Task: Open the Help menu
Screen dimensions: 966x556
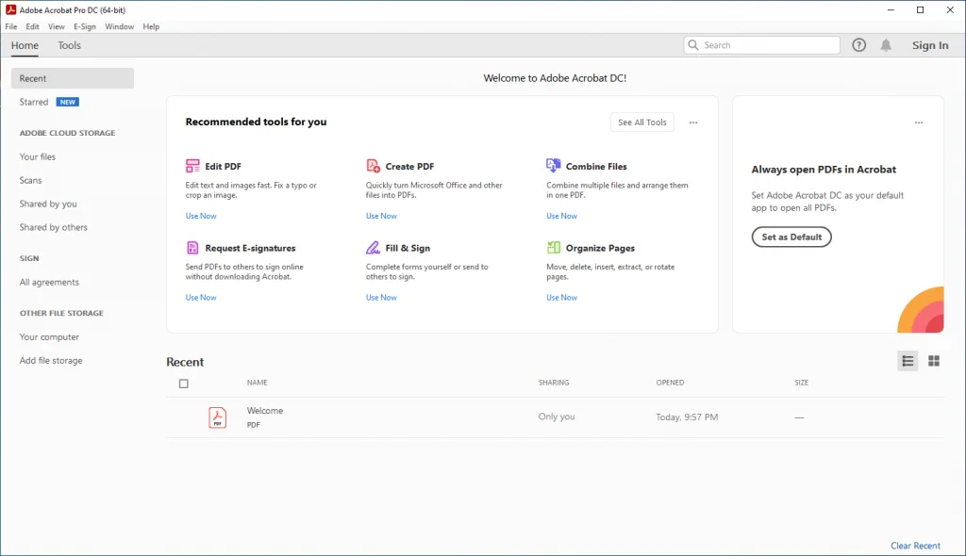Action: click(151, 26)
